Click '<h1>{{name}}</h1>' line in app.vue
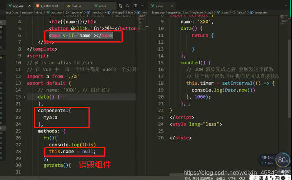Viewport: 292px width, 180px height. coord(72,22)
